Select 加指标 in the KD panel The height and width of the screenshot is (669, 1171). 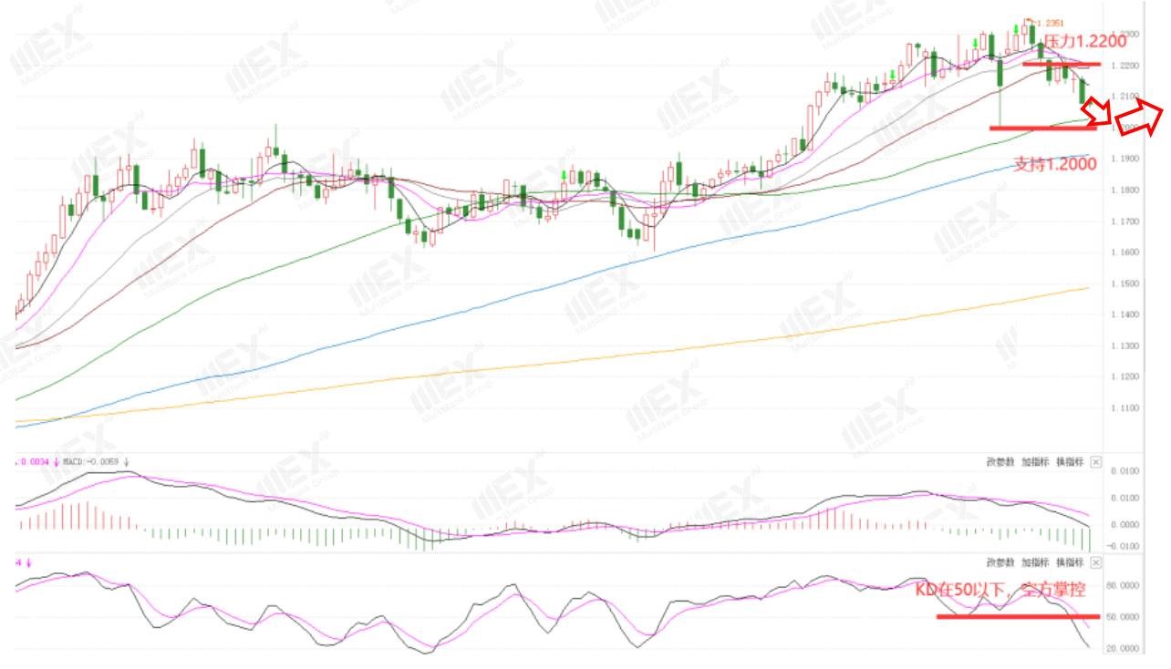(1035, 562)
